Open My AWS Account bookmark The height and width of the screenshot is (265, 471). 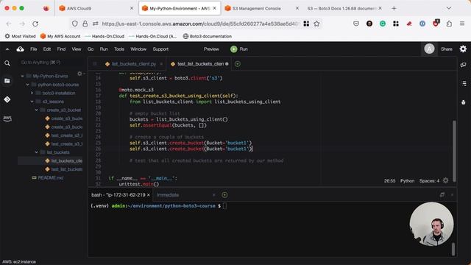point(60,36)
